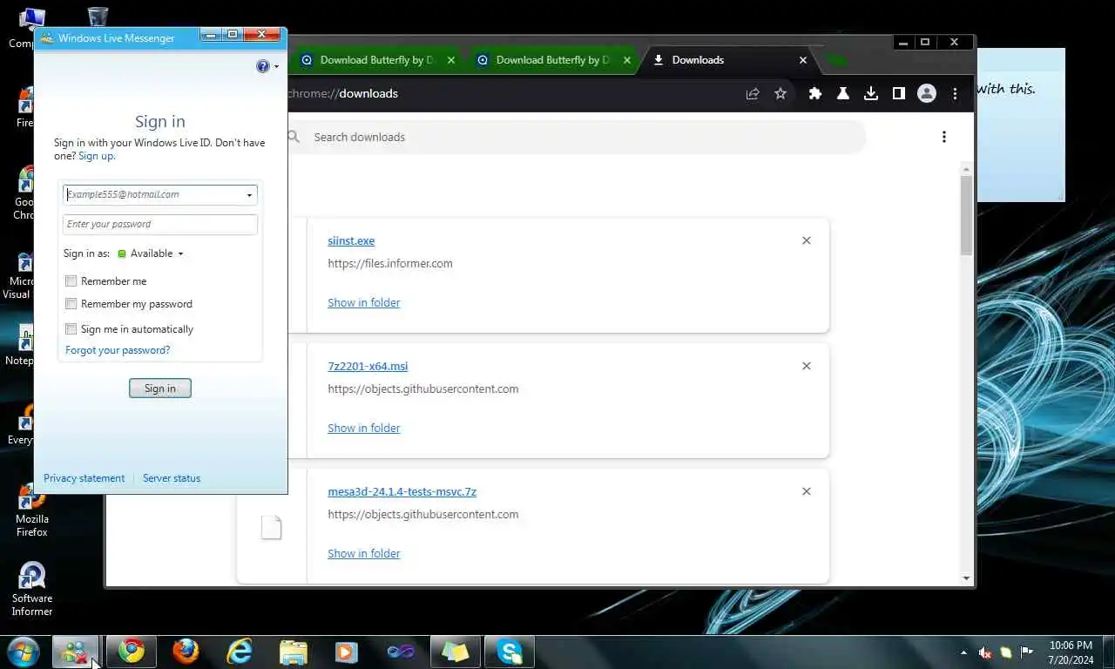Click the Action Center flag icon
This screenshot has width=1115, height=669.
[x=1027, y=652]
